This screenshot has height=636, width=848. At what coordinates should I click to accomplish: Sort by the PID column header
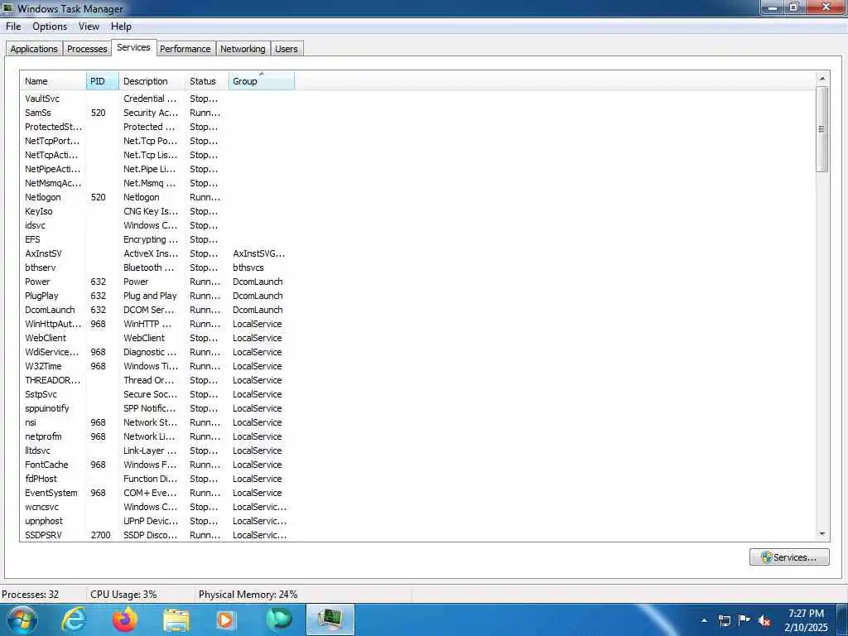click(102, 81)
